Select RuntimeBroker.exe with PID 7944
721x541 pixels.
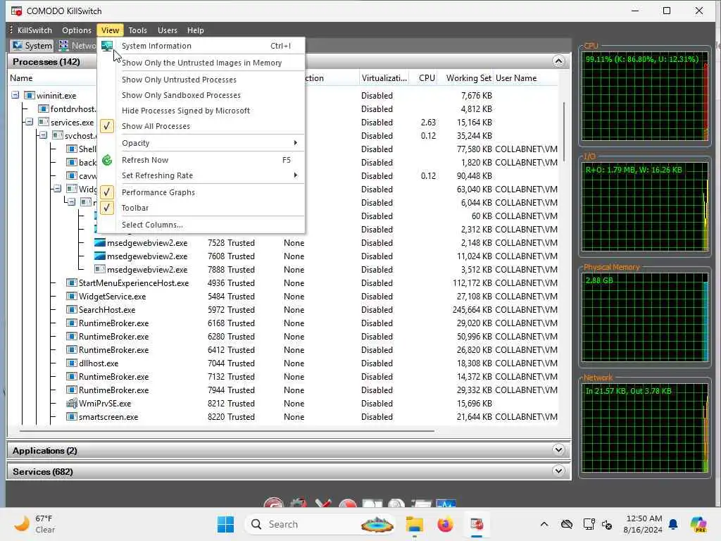point(113,390)
